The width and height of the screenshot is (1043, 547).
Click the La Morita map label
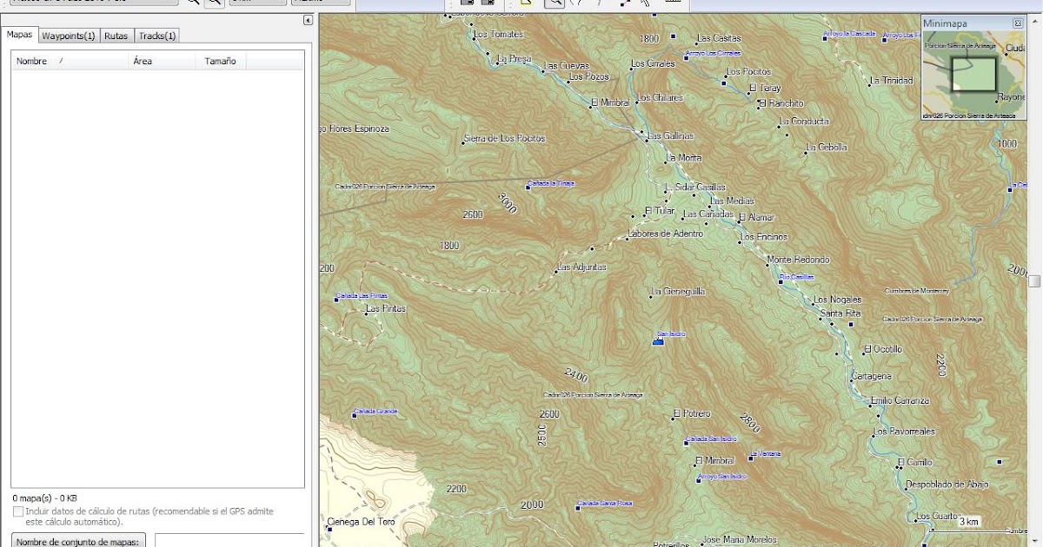point(684,158)
